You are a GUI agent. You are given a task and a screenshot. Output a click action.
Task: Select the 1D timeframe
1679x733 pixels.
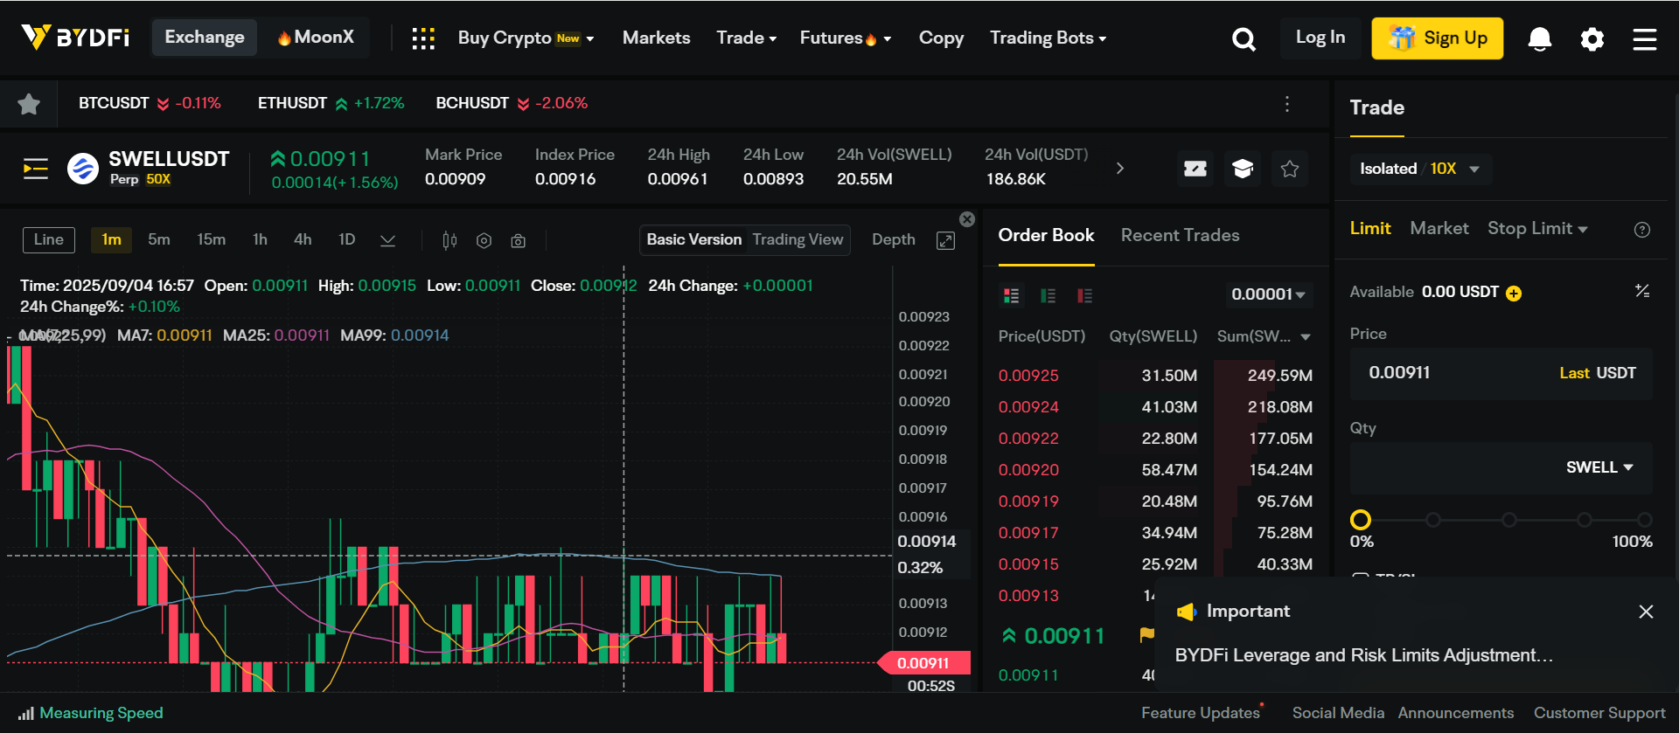(346, 239)
